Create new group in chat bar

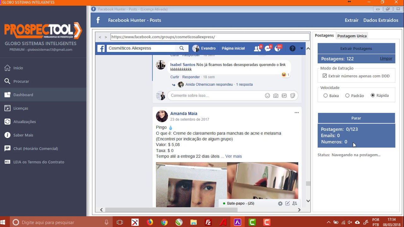(294, 203)
